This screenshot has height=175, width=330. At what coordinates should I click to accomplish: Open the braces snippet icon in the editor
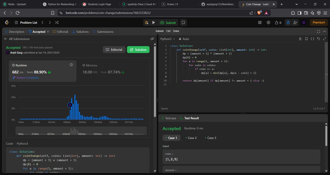pyautogui.click(x=312, y=39)
